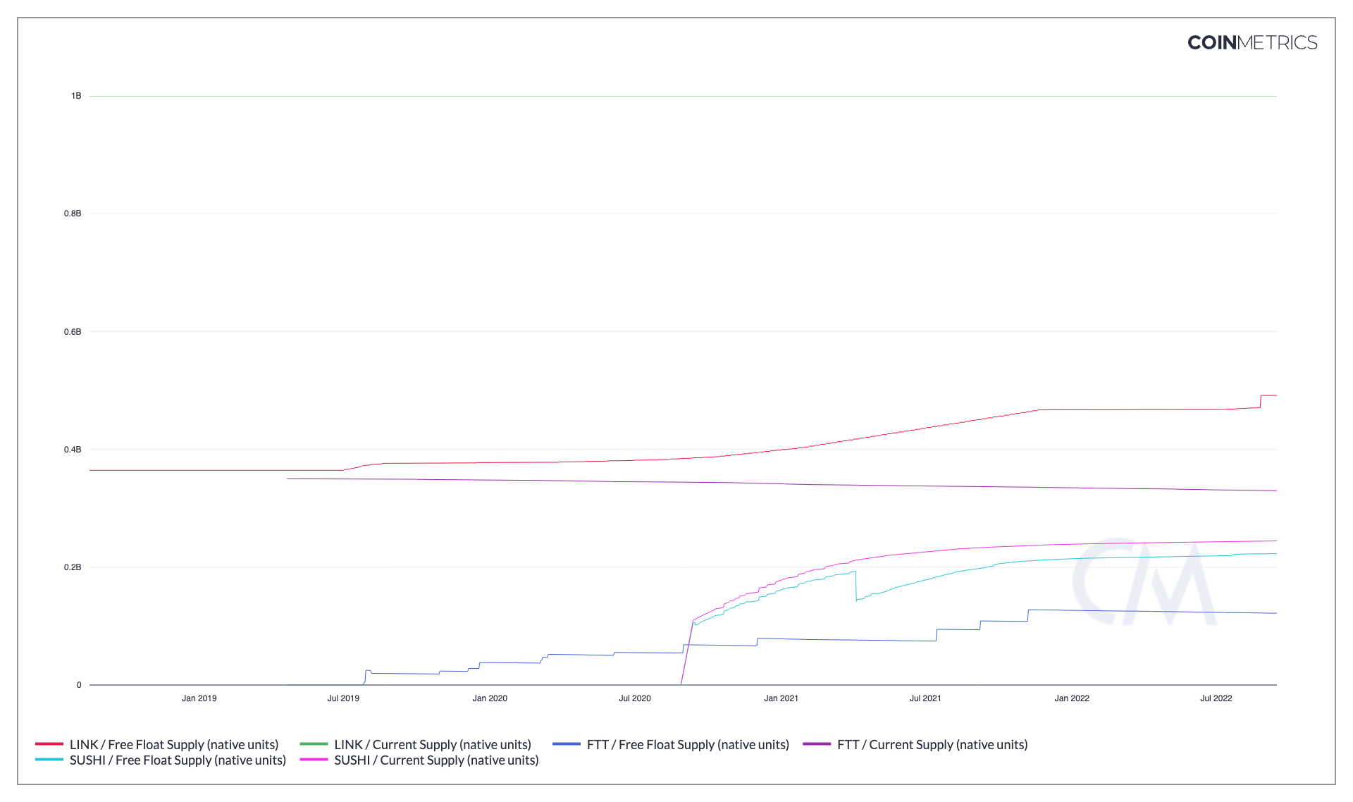Click the Jul 2019 x-axis label
Image resolution: width=1353 pixels, height=802 pixels.
click(343, 698)
